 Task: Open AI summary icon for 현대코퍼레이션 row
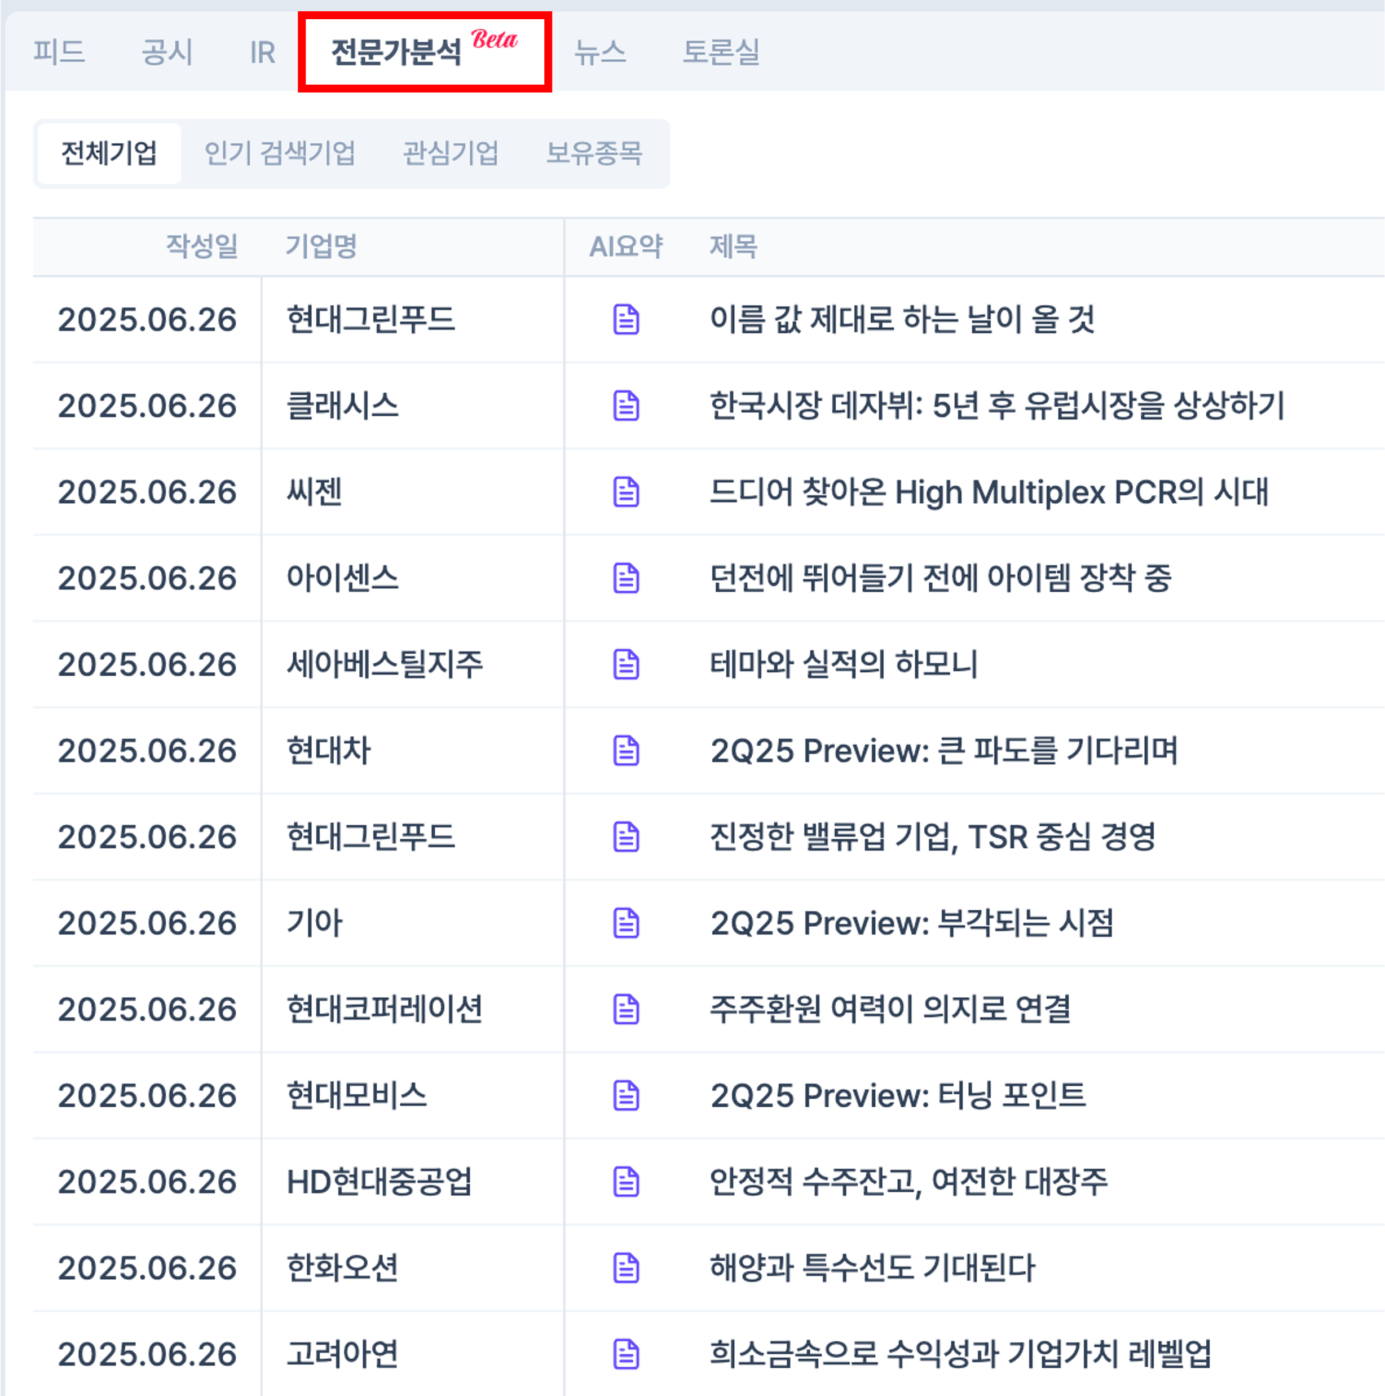[x=625, y=1010]
